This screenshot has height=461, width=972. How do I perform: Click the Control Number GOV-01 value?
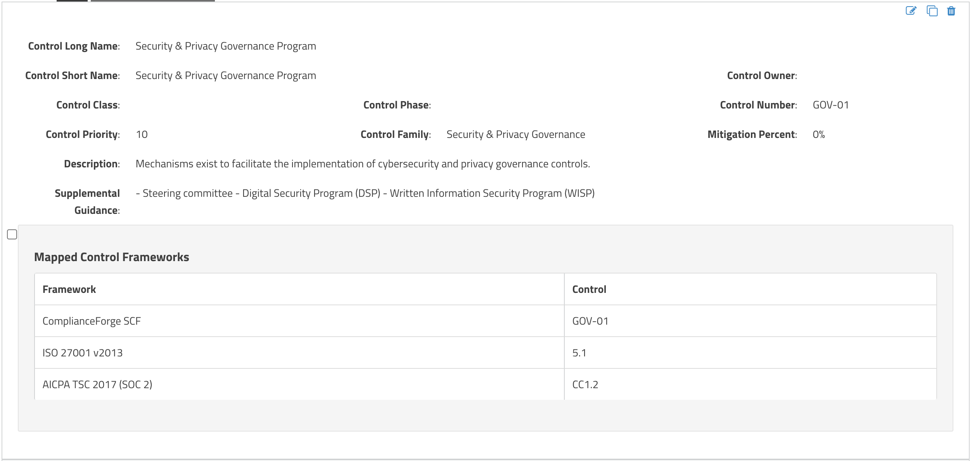pos(831,105)
